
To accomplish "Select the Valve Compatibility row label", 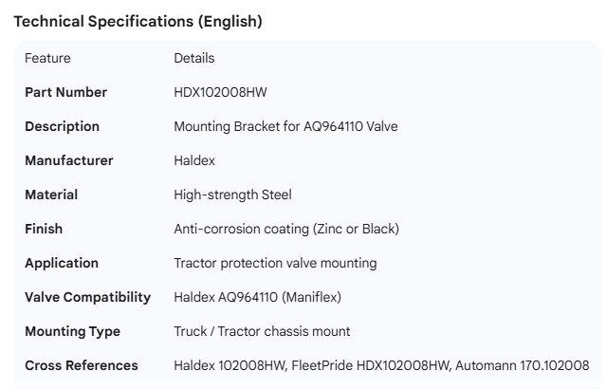I will pos(87,297).
